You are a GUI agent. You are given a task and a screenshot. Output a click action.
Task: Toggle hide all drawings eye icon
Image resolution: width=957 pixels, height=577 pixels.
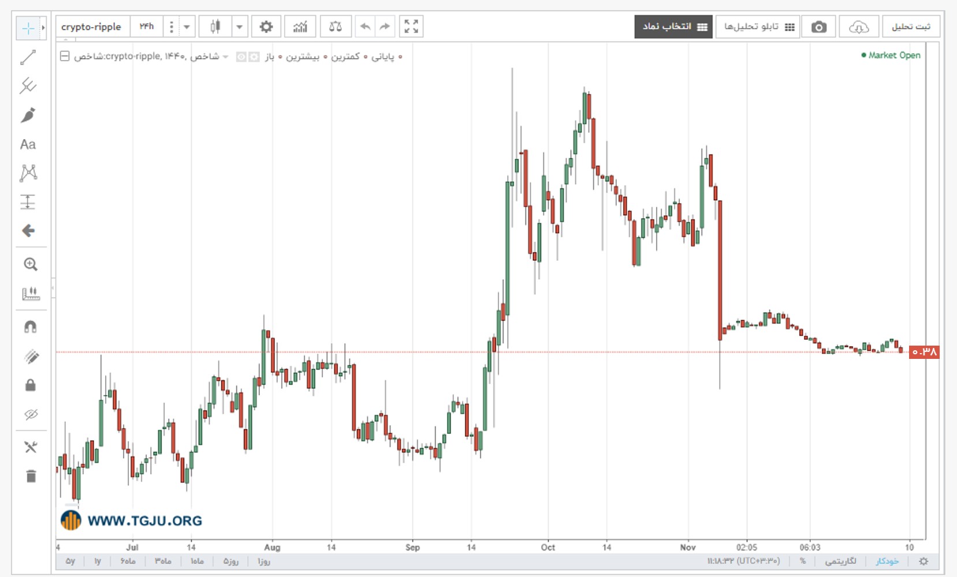(x=31, y=414)
